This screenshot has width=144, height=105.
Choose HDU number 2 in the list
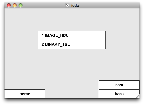[72, 45]
